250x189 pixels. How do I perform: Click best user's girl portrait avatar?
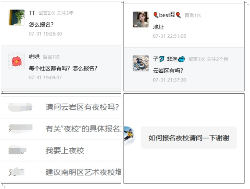point(140,19)
